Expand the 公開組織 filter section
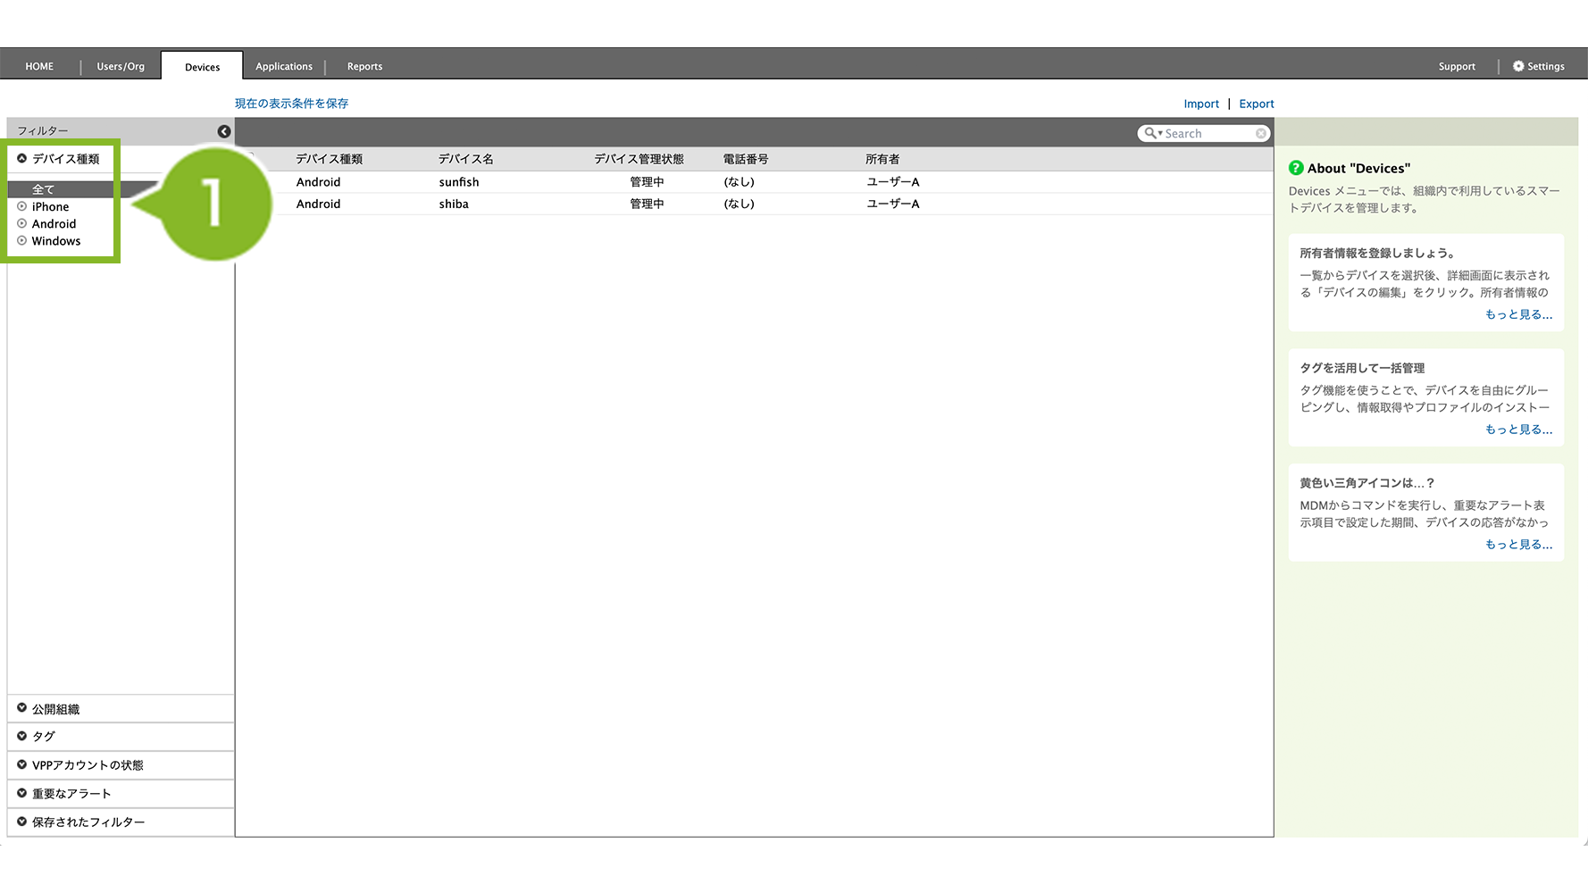Image resolution: width=1588 pixels, height=893 pixels. point(22,708)
